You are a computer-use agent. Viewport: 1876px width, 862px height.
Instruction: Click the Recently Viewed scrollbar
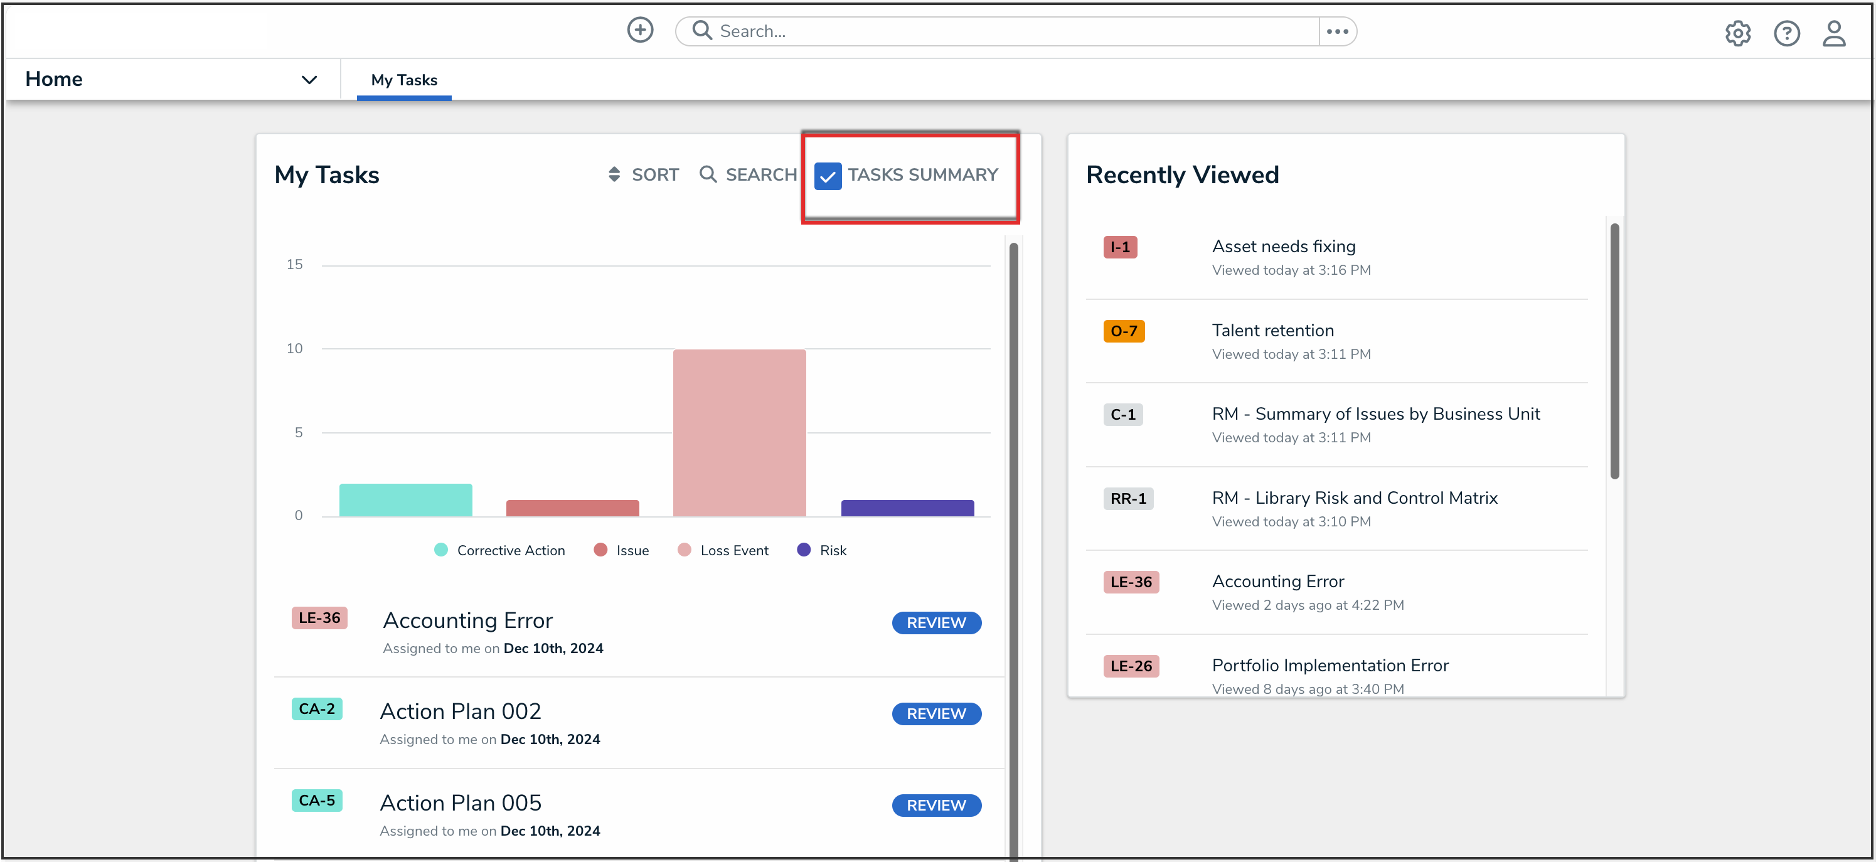click(x=1614, y=351)
